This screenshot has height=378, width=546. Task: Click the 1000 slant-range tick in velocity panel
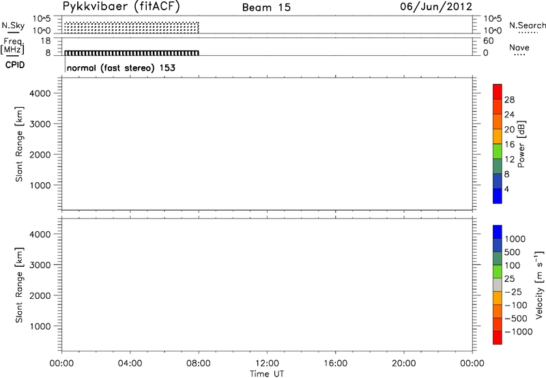40,326
